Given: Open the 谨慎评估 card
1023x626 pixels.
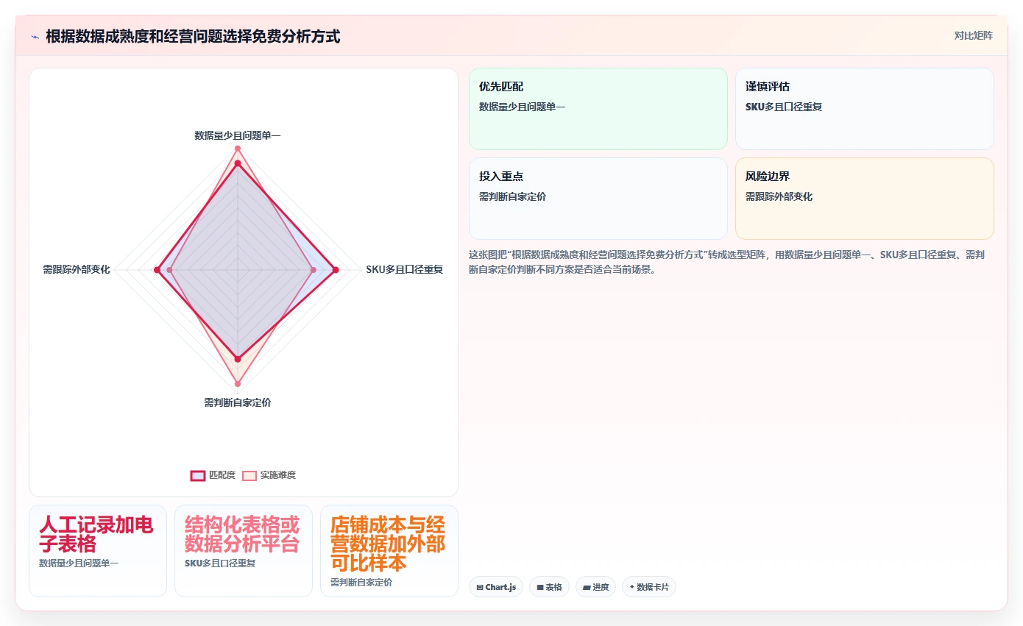Looking at the screenshot, I should pyautogui.click(x=865, y=109).
